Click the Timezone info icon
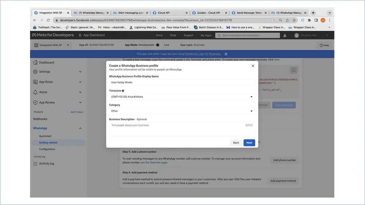 (123, 91)
